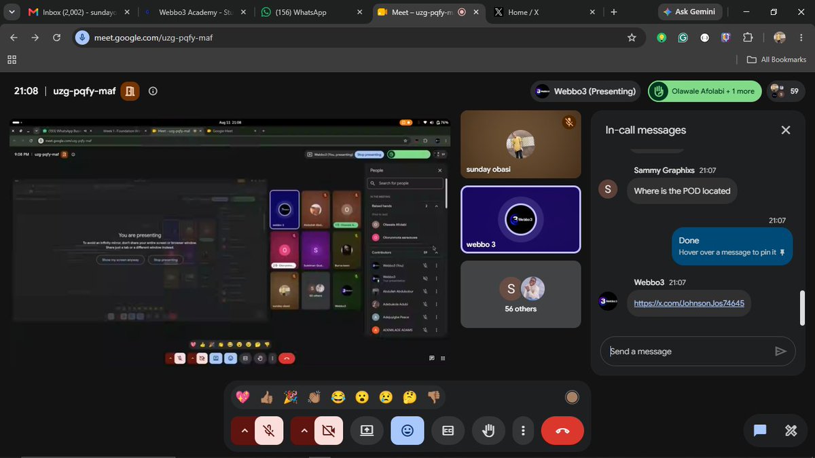Raise hand using the hand icon
The width and height of the screenshot is (815, 458).
tap(488, 430)
